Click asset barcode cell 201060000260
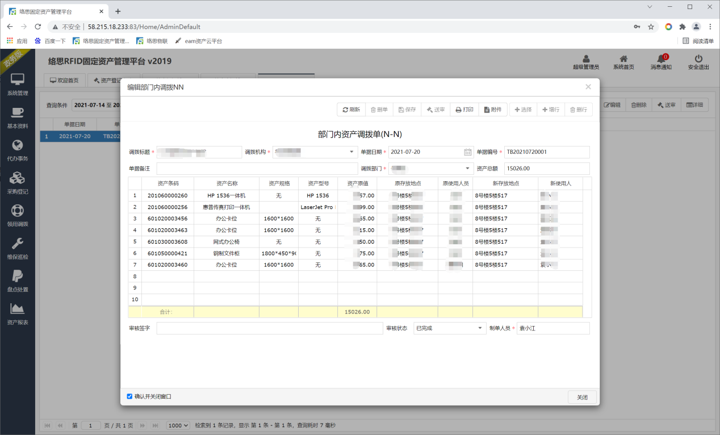 (168, 195)
